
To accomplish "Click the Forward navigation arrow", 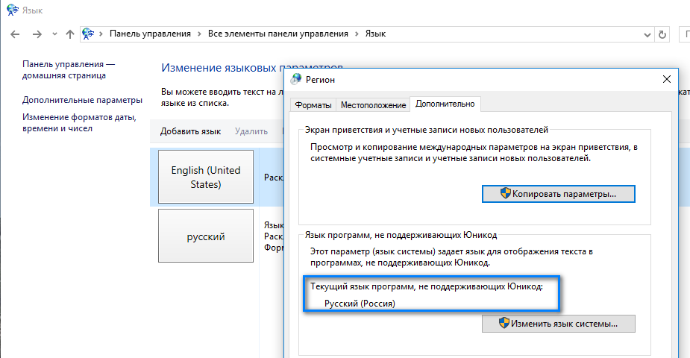I will point(37,34).
